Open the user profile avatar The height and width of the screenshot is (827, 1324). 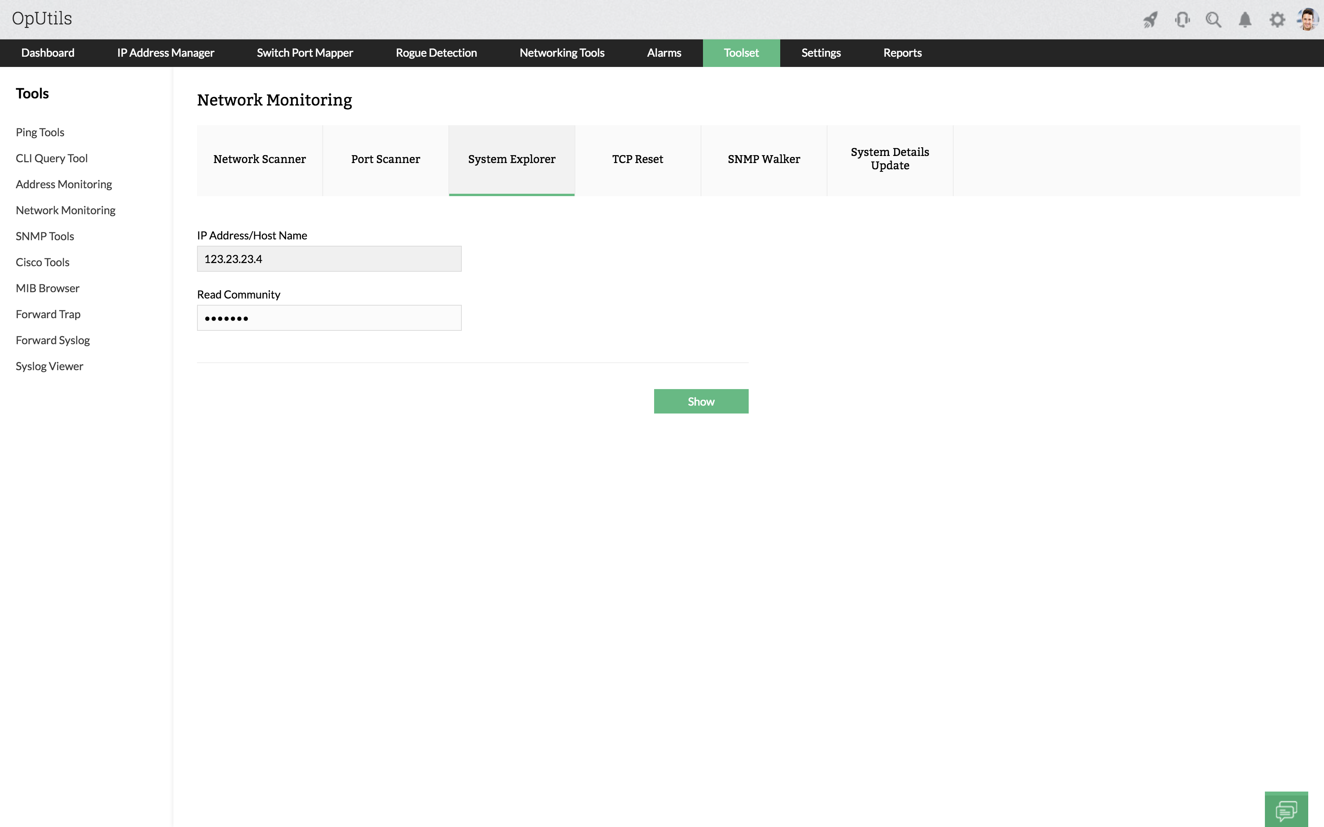click(x=1307, y=19)
